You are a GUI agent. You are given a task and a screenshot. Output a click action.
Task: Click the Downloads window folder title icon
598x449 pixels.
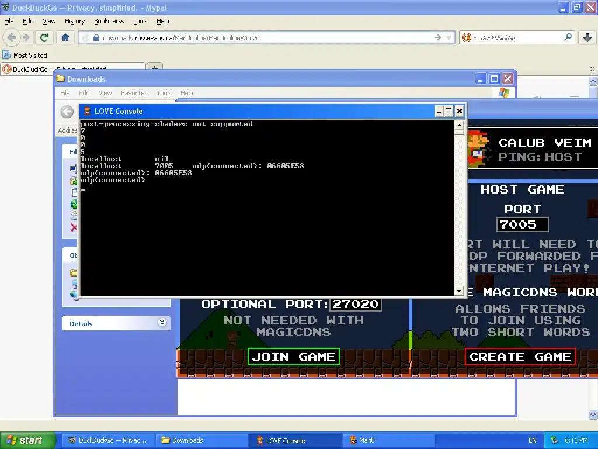tap(61, 79)
